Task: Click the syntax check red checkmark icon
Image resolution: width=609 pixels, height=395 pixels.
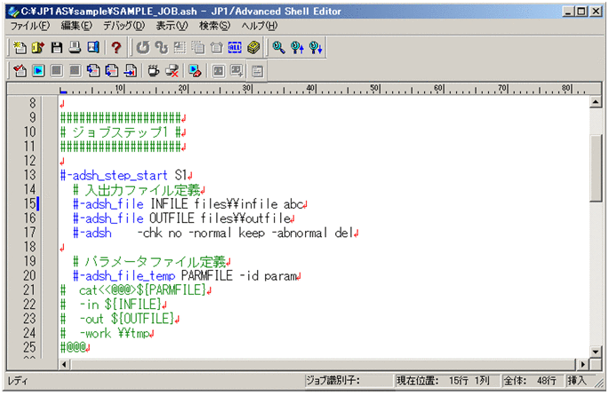Action: point(20,70)
